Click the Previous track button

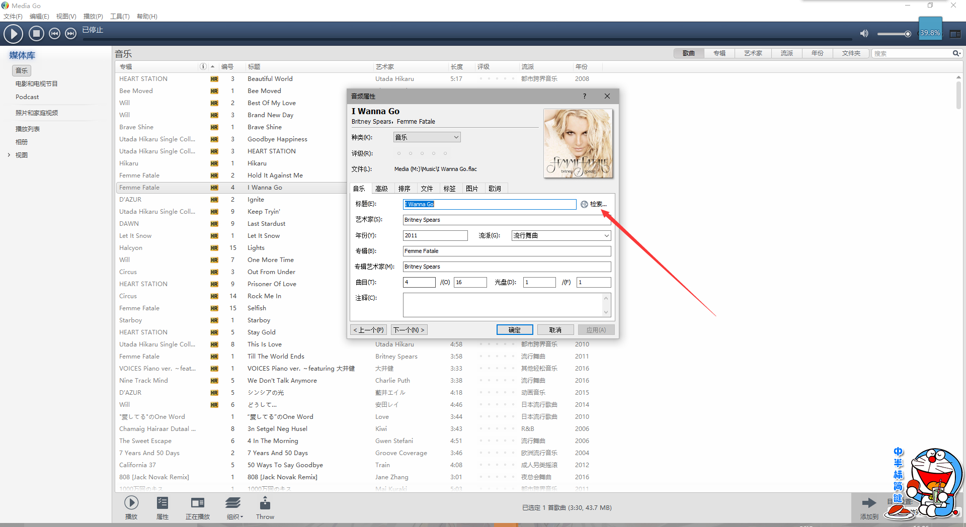click(54, 34)
